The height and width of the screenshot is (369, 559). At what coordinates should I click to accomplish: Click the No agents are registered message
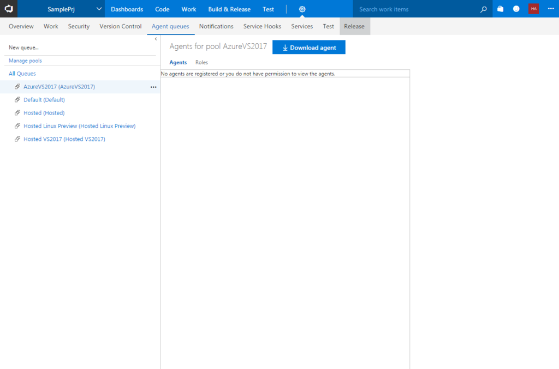tap(248, 74)
